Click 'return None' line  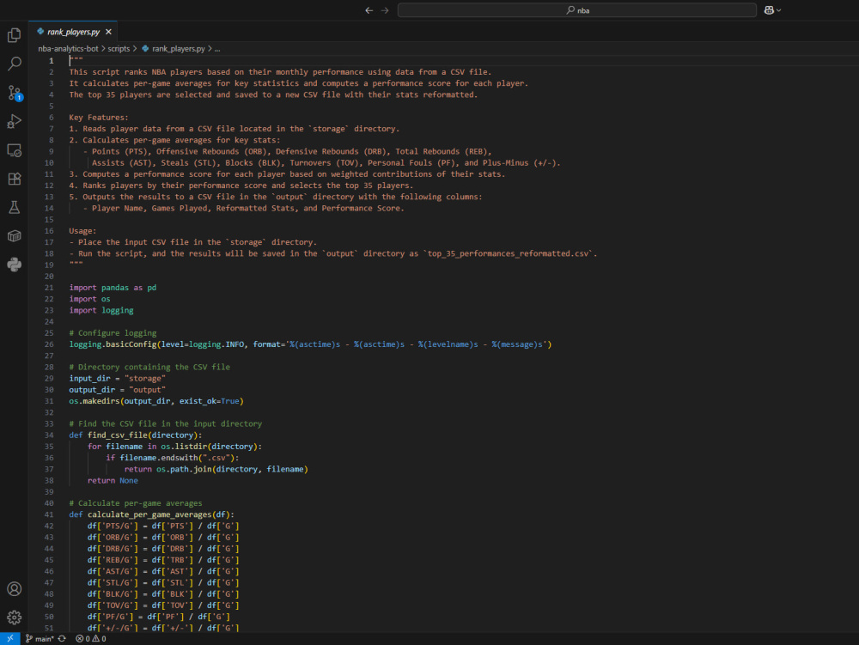coord(113,481)
